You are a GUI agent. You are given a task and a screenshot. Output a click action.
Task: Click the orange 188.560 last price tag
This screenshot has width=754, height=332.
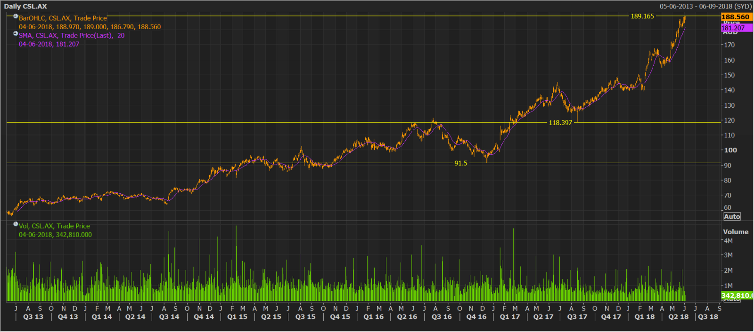737,17
